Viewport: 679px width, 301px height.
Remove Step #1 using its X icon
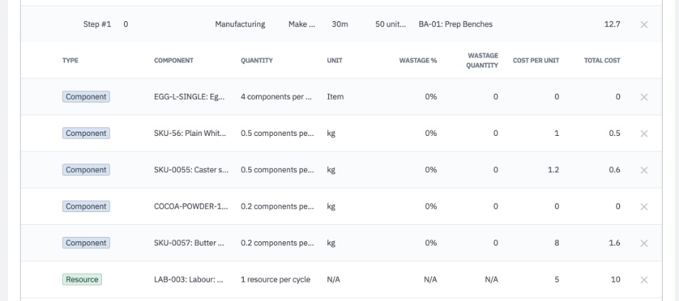(x=644, y=24)
